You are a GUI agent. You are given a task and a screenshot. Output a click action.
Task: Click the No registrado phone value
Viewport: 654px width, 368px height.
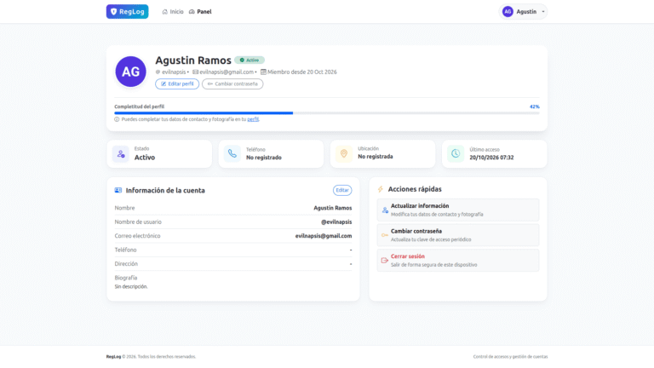point(264,158)
